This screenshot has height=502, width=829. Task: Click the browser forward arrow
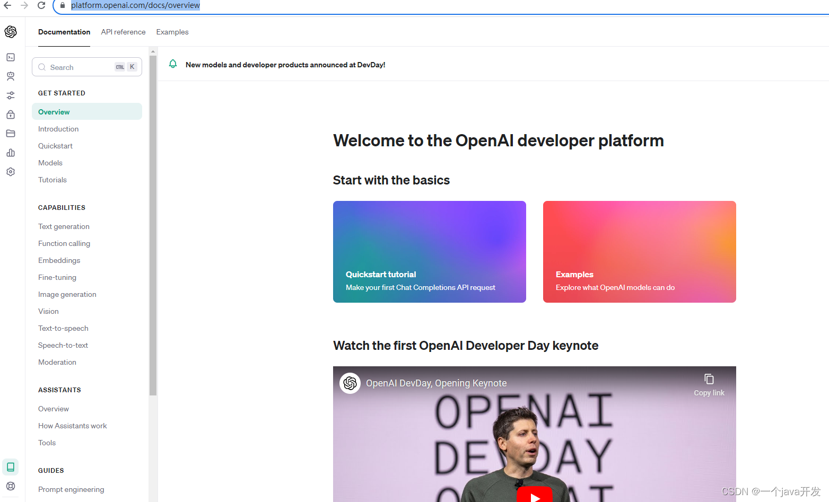24,5
